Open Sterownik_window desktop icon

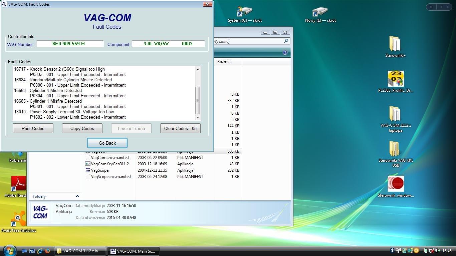396,187
